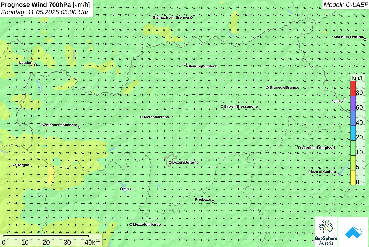Click the 'Brixen/Bressanone' label text
This screenshot has height=247, width=369.
tap(241, 107)
